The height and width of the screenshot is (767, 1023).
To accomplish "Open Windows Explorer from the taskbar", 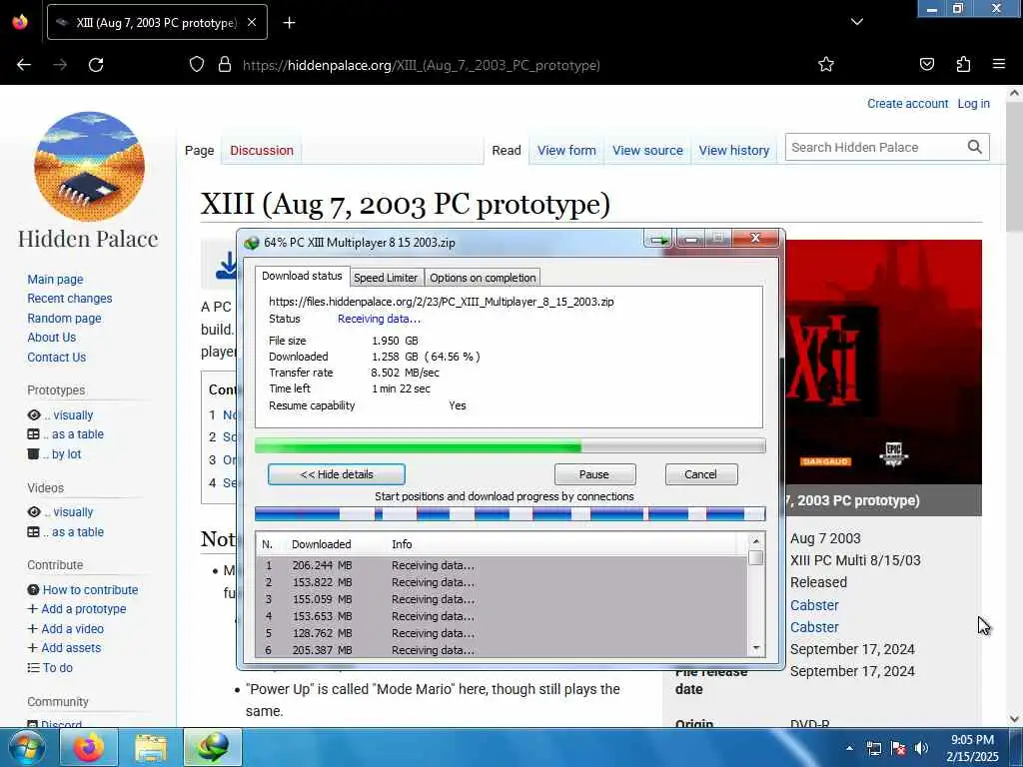I will click(x=151, y=747).
